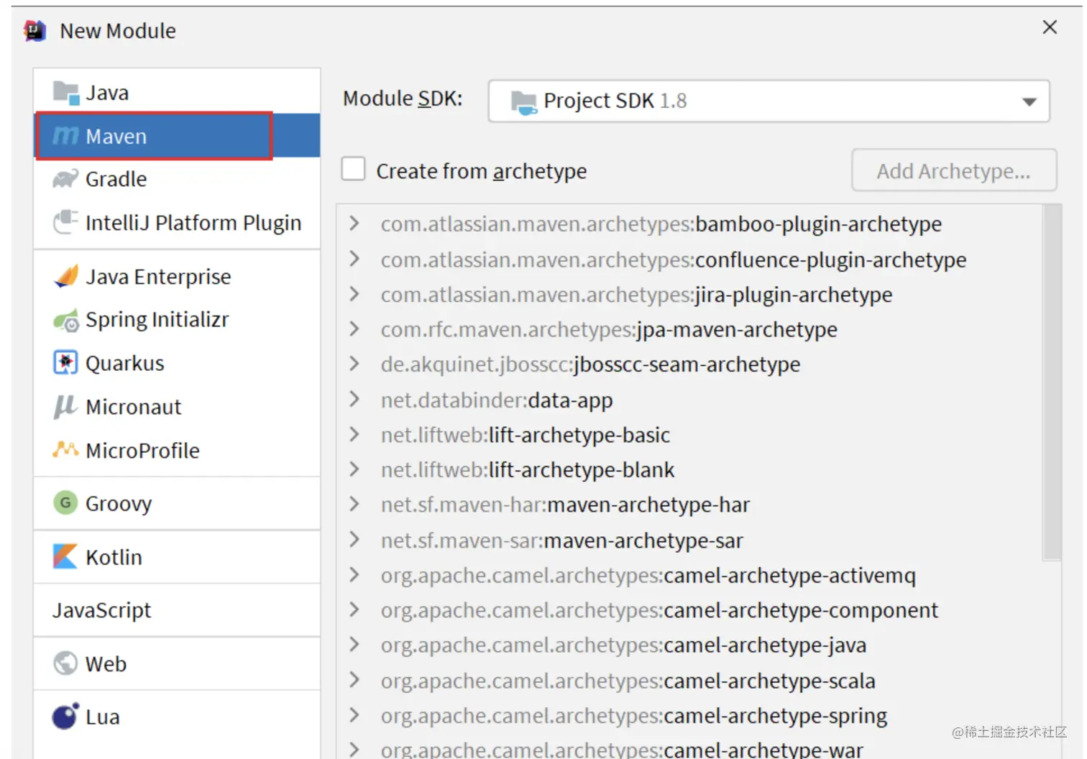Select JavaScript module type
The height and width of the screenshot is (759, 1087).
coord(101,610)
